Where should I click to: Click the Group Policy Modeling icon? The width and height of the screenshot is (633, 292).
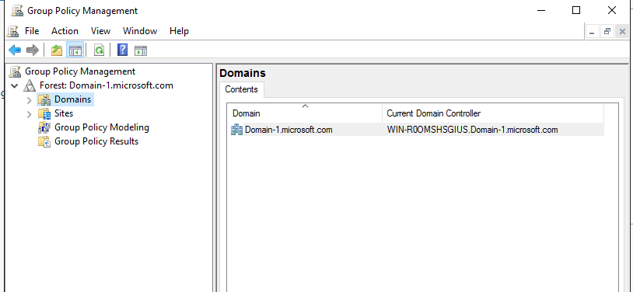click(44, 127)
